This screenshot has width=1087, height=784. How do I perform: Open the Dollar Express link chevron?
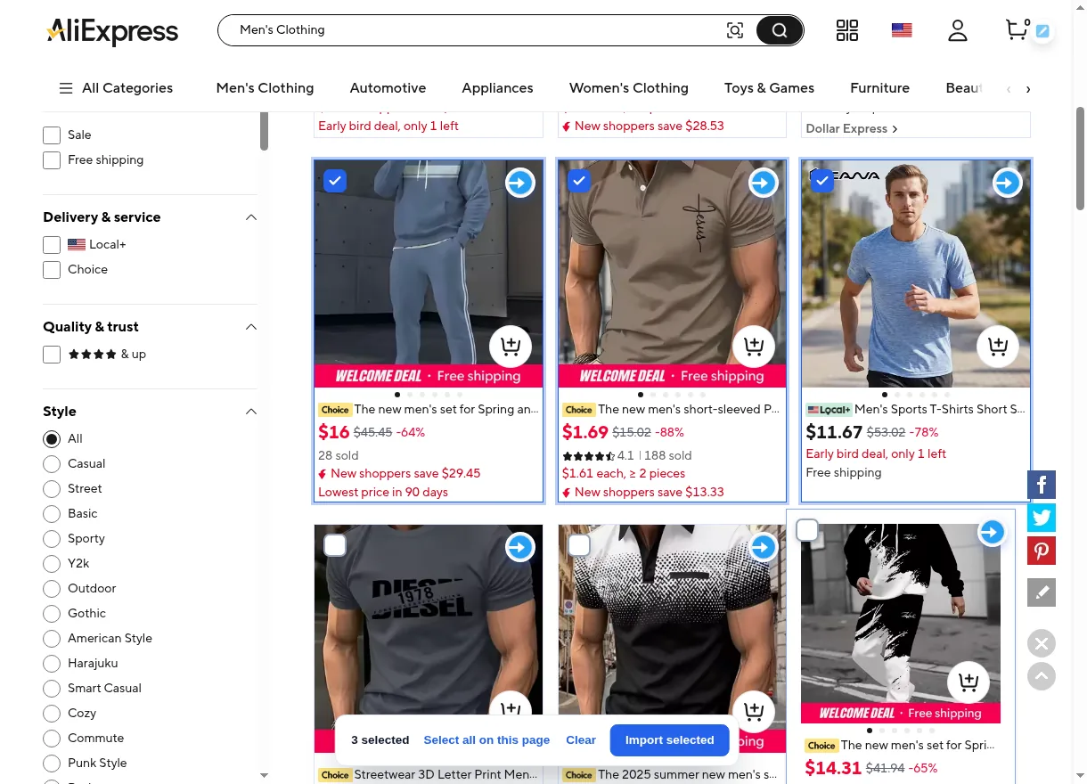(895, 129)
